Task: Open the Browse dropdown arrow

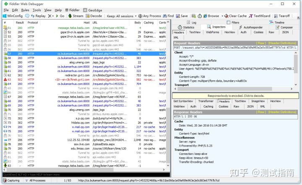Action: [x=222, y=16]
